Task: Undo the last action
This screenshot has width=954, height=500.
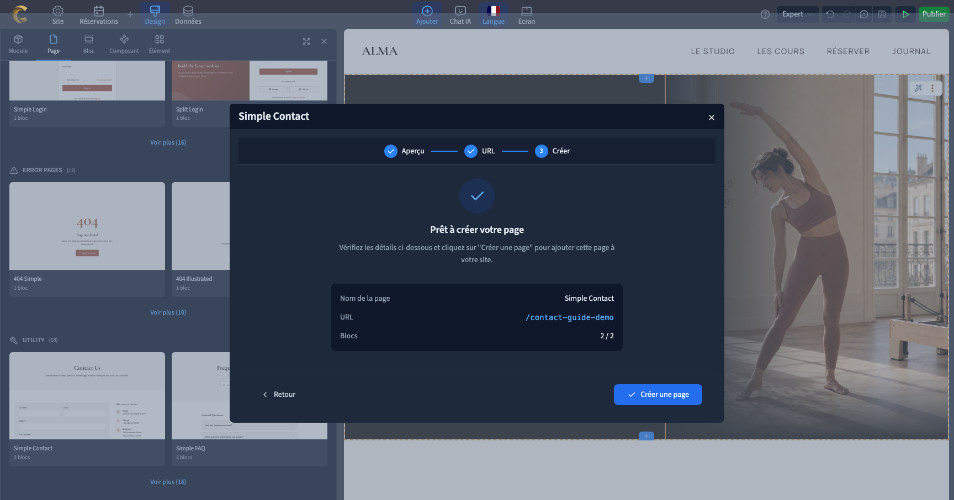Action: click(830, 14)
